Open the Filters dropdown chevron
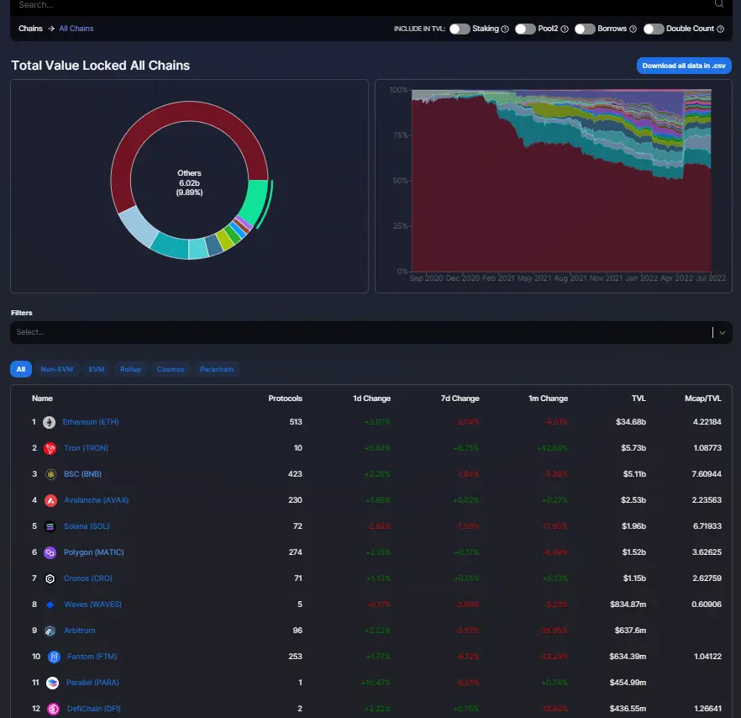This screenshot has width=741, height=718. [723, 332]
